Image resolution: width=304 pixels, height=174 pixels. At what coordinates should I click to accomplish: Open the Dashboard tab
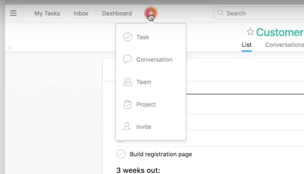(x=117, y=13)
